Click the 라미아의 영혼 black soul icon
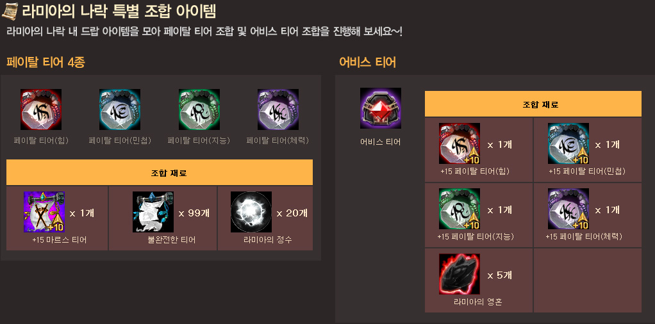The height and width of the screenshot is (324, 655). point(460,274)
